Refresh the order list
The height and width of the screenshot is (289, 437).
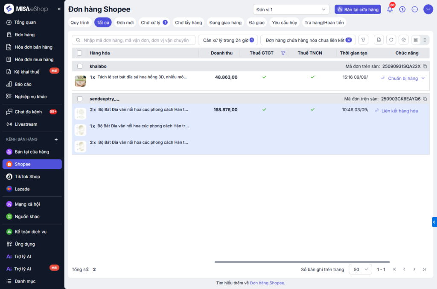click(391, 40)
